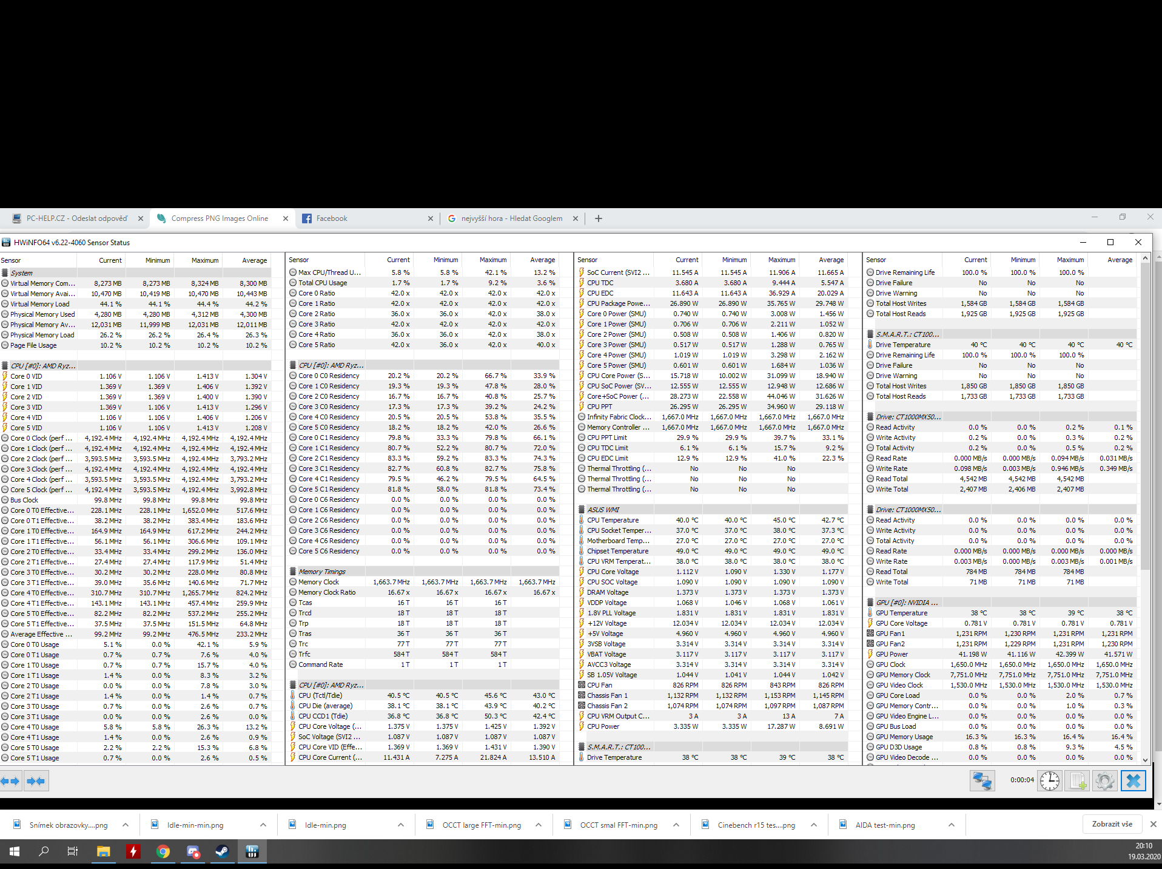Screen dimensions: 1162x869
Task: Collapse the ASUS WMI sensor group
Action: point(603,510)
